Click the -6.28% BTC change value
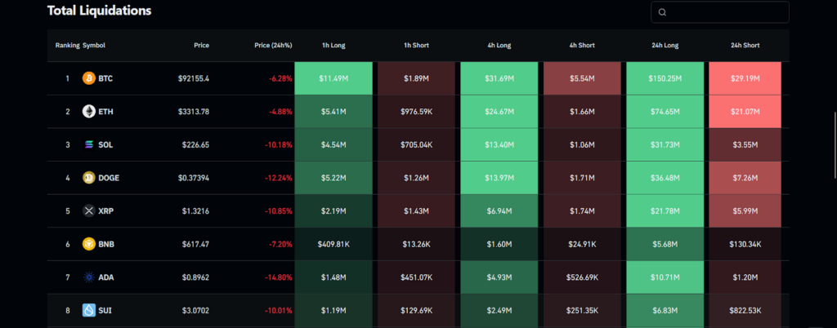The image size is (837, 328). click(281, 78)
